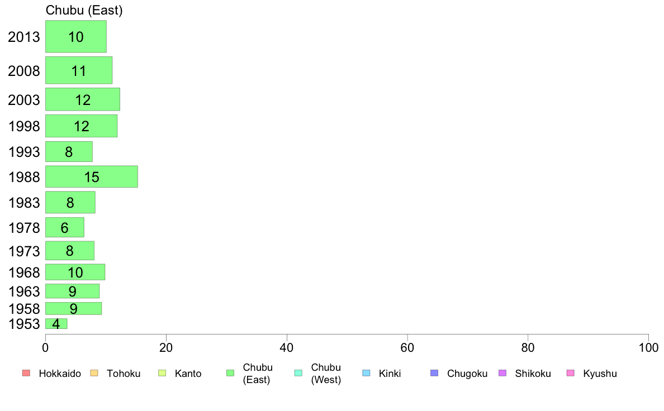Click the Hokkaido red legend swatch
Viewport: 664px width, 411px height.
pos(25,373)
